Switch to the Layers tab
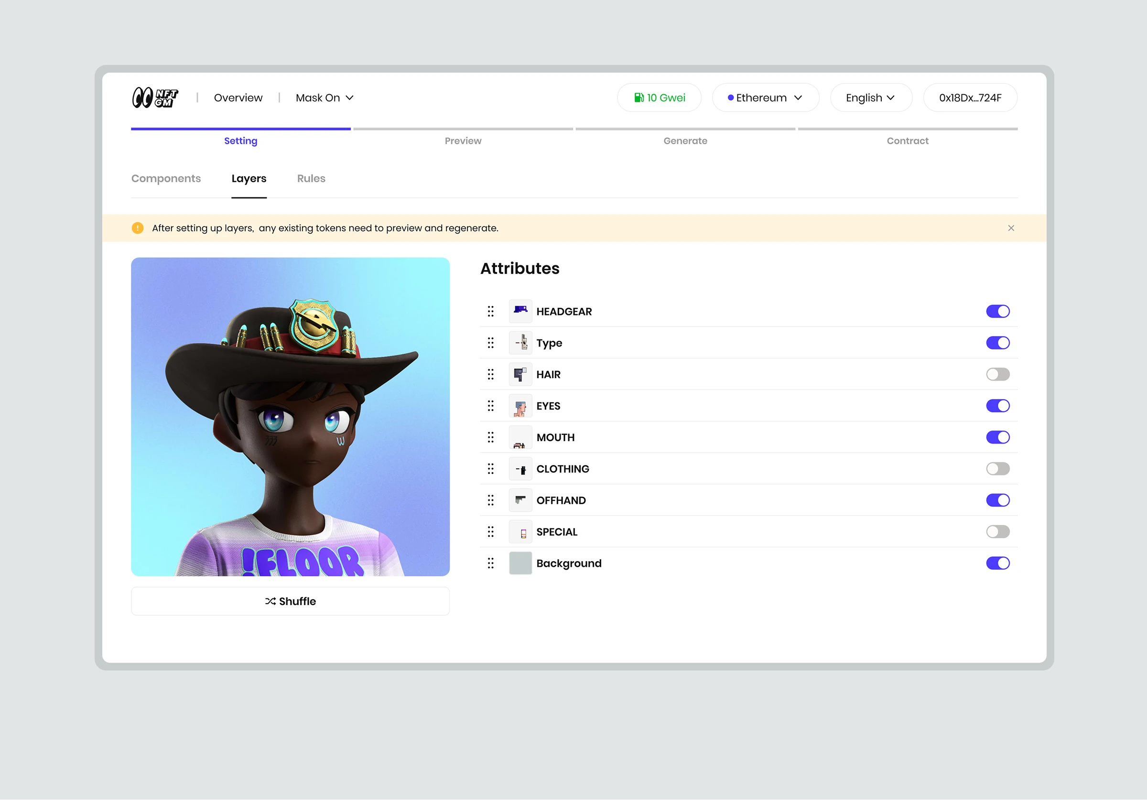The image size is (1147, 800). click(x=249, y=178)
